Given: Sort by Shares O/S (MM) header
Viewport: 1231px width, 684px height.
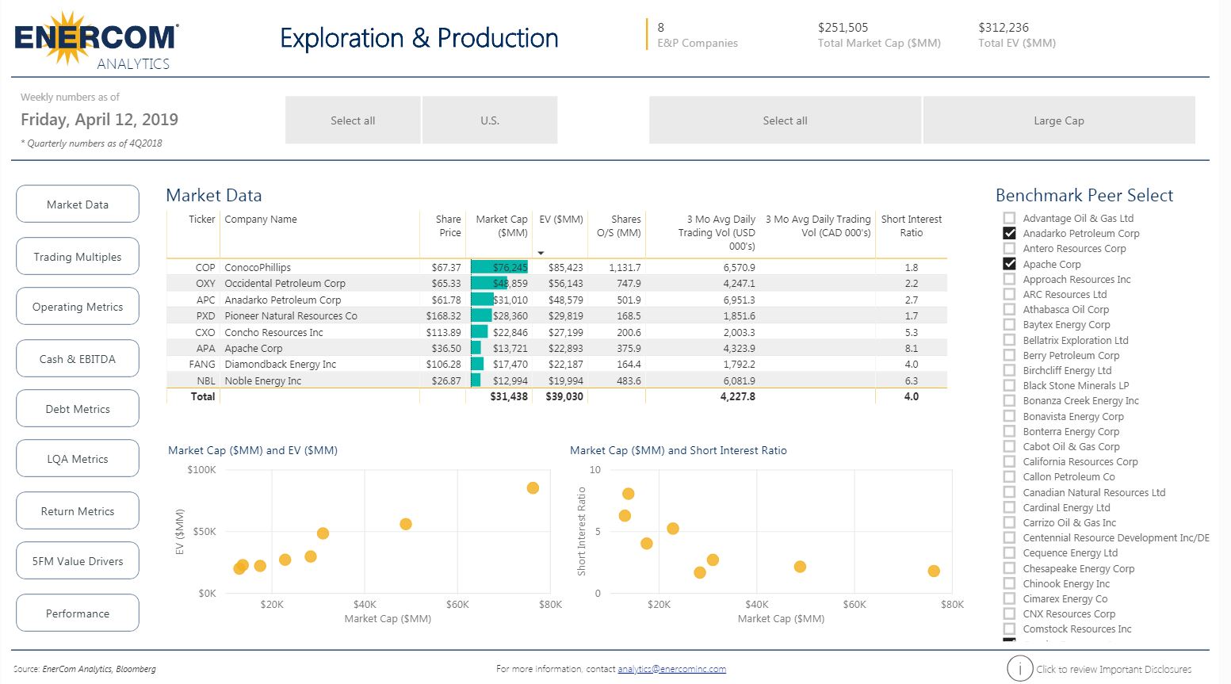Looking at the screenshot, I should pos(618,226).
